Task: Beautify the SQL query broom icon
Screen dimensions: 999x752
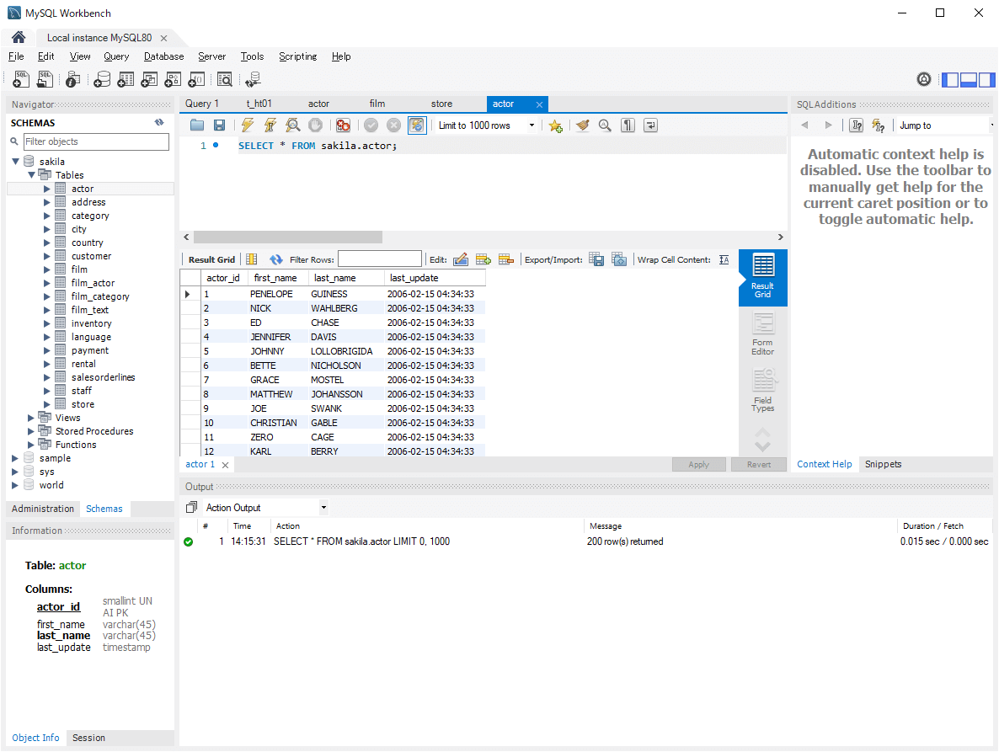Action: [582, 125]
